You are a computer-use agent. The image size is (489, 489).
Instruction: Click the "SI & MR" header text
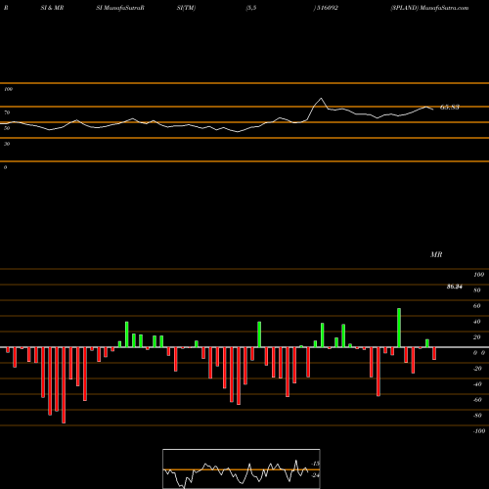pyautogui.click(x=52, y=8)
